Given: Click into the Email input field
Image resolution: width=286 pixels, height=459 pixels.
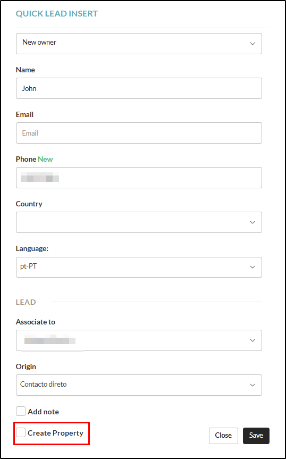Looking at the screenshot, I should pos(139,133).
